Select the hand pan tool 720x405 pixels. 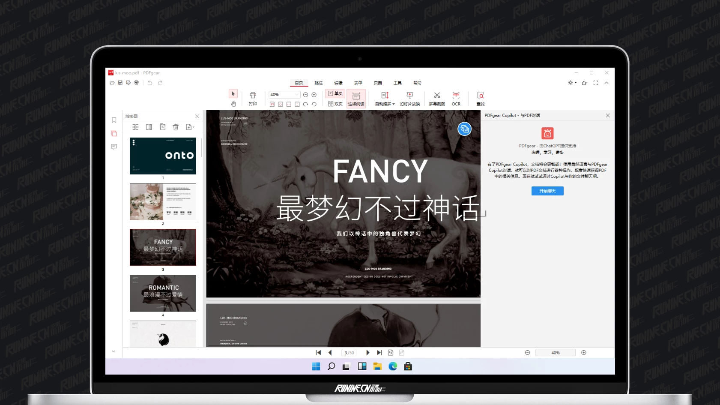(233, 104)
